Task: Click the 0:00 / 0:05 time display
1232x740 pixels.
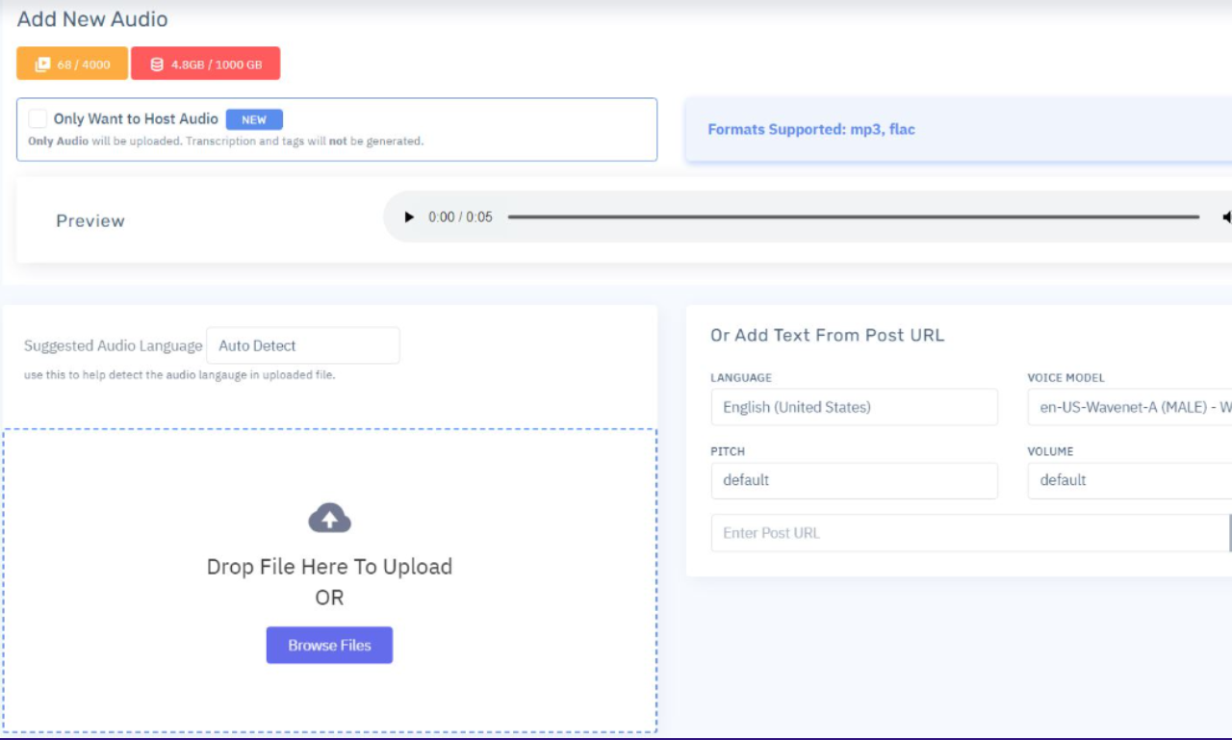Action: (460, 217)
